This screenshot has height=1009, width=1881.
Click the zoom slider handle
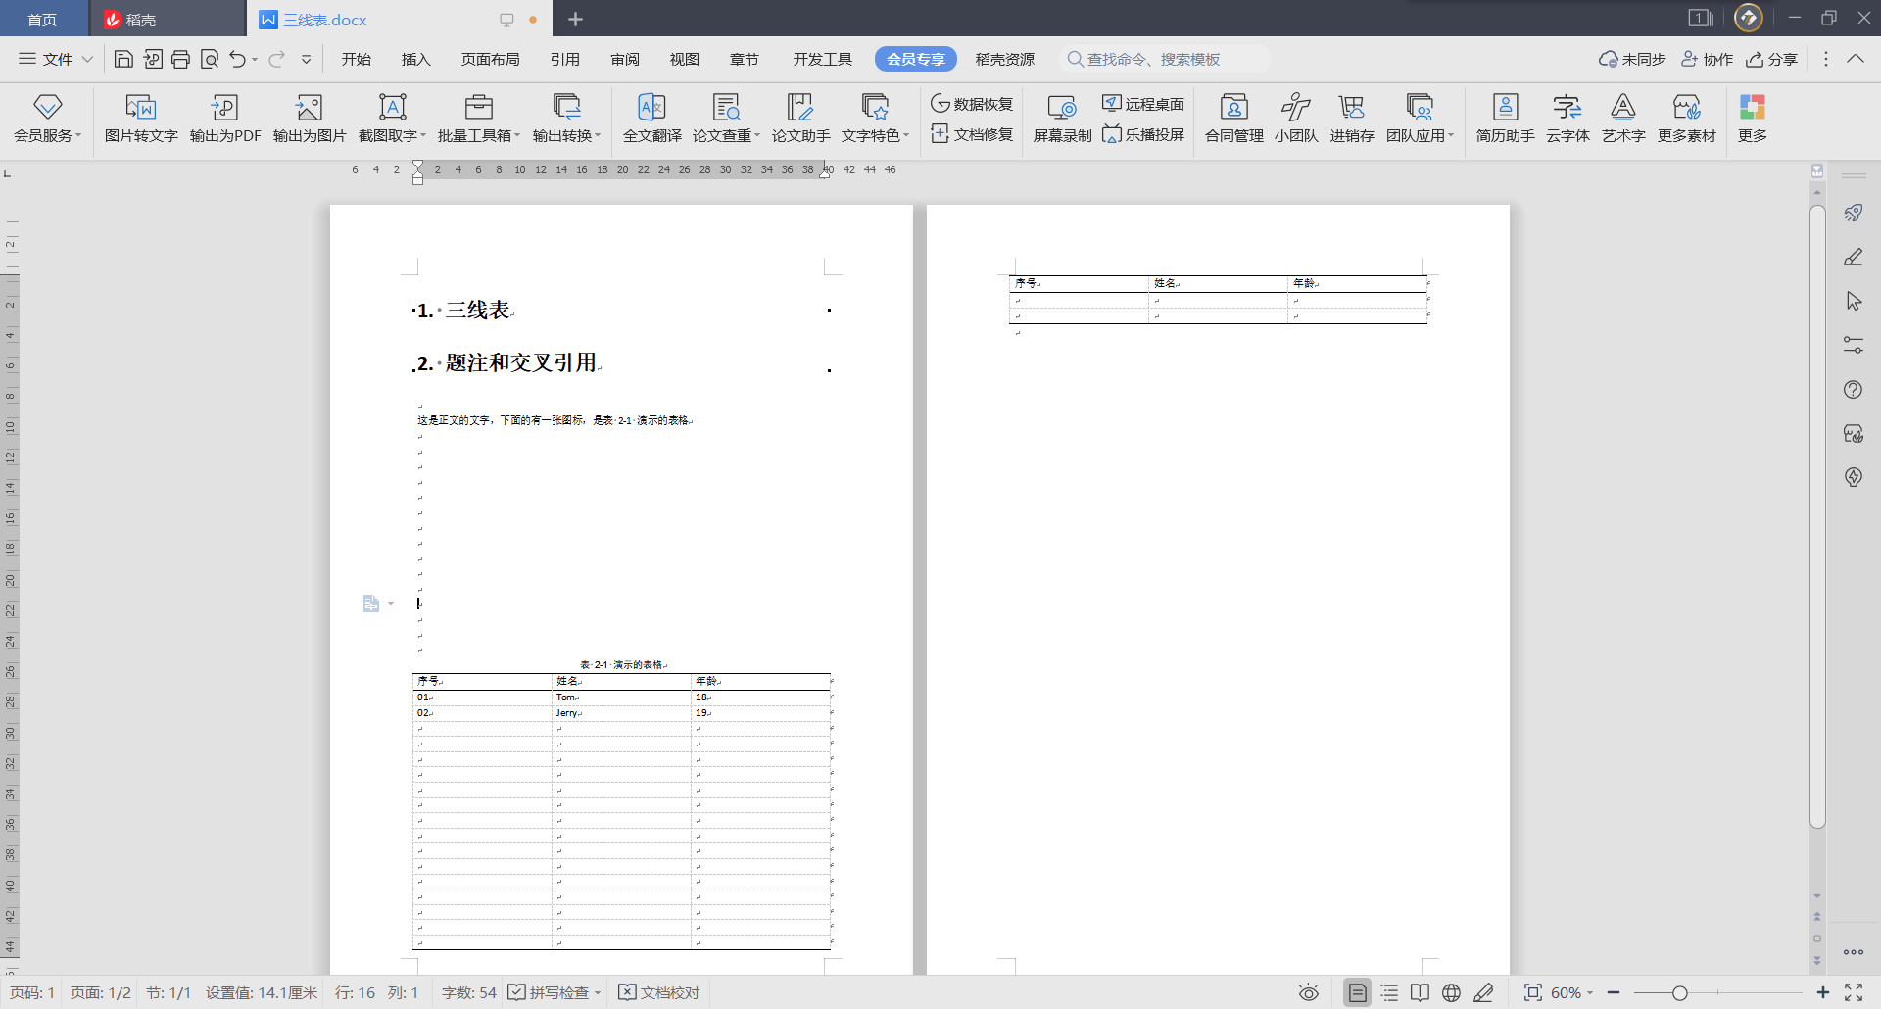pos(1679,992)
